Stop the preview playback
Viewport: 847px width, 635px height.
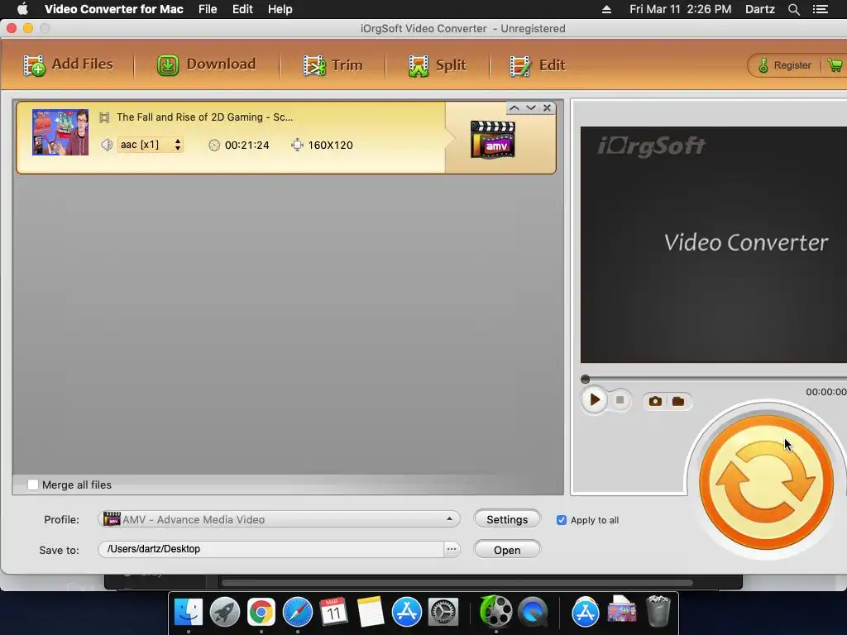[620, 400]
